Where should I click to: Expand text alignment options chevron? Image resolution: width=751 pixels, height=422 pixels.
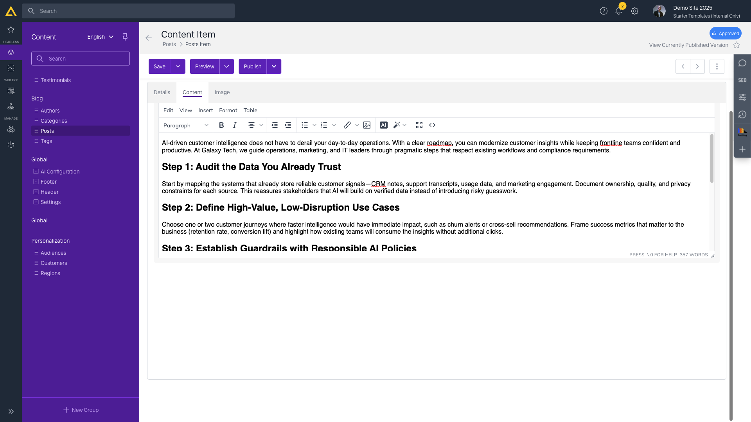click(x=261, y=125)
